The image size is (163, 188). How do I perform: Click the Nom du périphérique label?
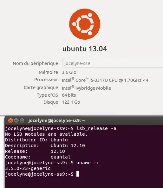tap(36, 63)
